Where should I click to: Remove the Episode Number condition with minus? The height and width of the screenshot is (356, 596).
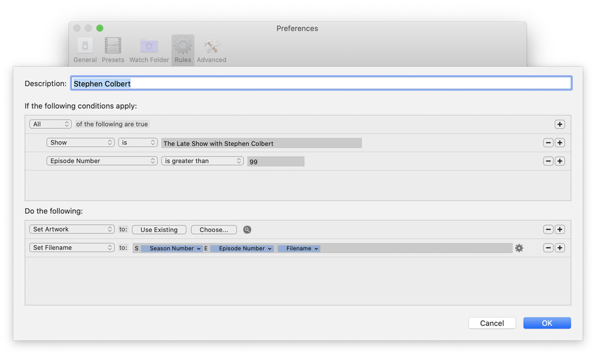click(x=548, y=161)
